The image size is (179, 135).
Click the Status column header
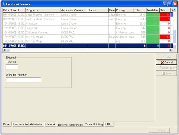point(98,10)
